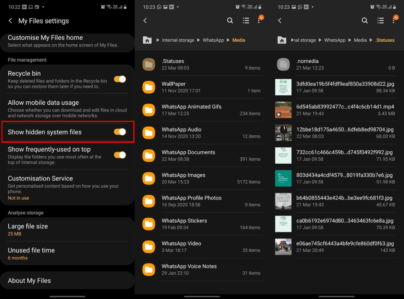Open the list view icon above the Media folder

point(246,20)
